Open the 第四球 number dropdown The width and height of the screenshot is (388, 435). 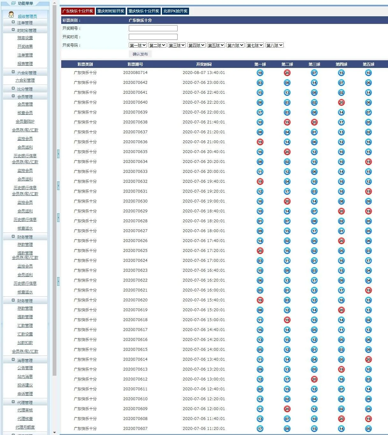pyautogui.click(x=196, y=45)
